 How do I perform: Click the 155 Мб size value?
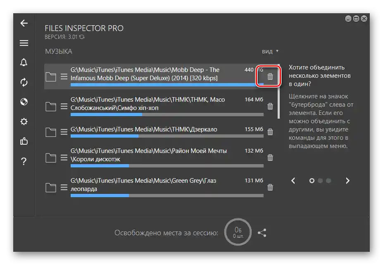[x=254, y=129]
